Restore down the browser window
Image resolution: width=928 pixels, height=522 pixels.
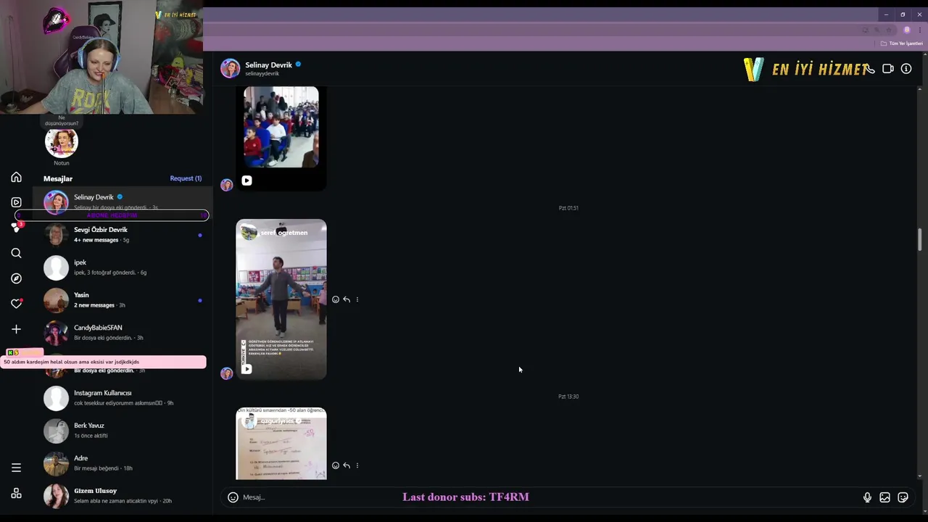pos(903,14)
